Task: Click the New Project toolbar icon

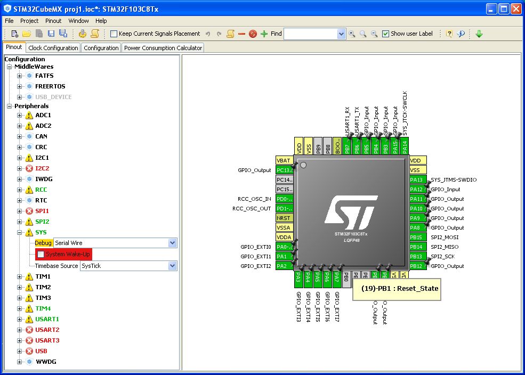Action: point(15,34)
